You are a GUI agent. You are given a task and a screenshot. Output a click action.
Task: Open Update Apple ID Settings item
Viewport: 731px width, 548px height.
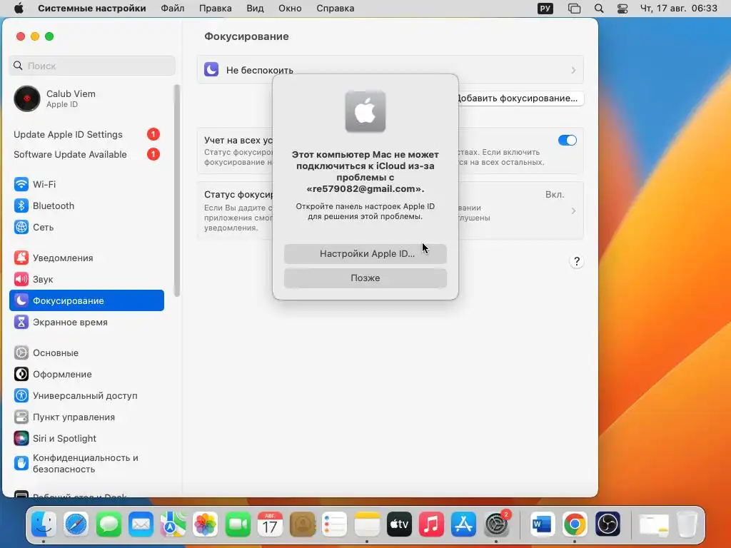(86, 134)
